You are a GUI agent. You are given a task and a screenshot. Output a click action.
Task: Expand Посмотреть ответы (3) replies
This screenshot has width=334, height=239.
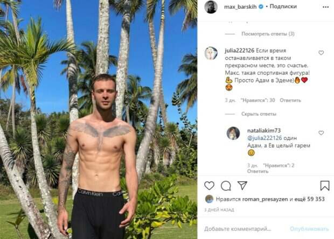[268, 34]
